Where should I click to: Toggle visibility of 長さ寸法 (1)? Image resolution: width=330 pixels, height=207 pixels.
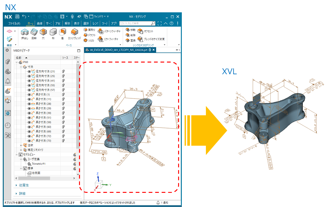click(x=29, y=95)
